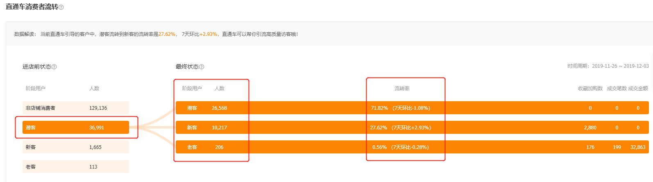Click 0.56% conversion rate in 老客 bar
Image resolution: width=653 pixels, height=182 pixels.
tap(379, 147)
